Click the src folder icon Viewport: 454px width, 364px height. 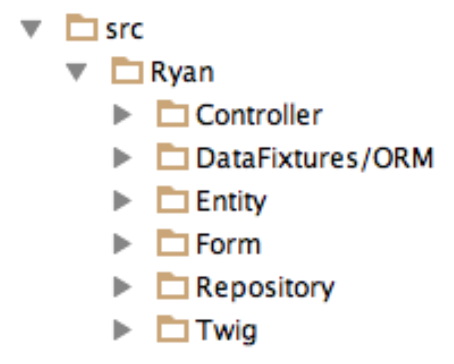point(81,28)
